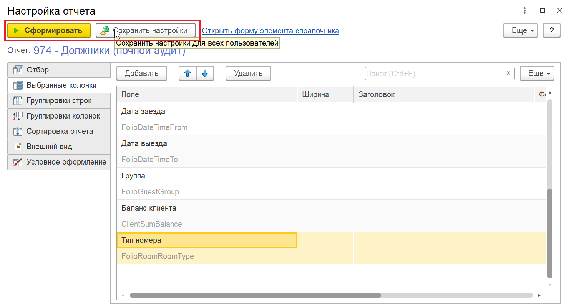Click the horizontal scrollbar thumb
The width and height of the screenshot is (569, 308).
(x=255, y=295)
